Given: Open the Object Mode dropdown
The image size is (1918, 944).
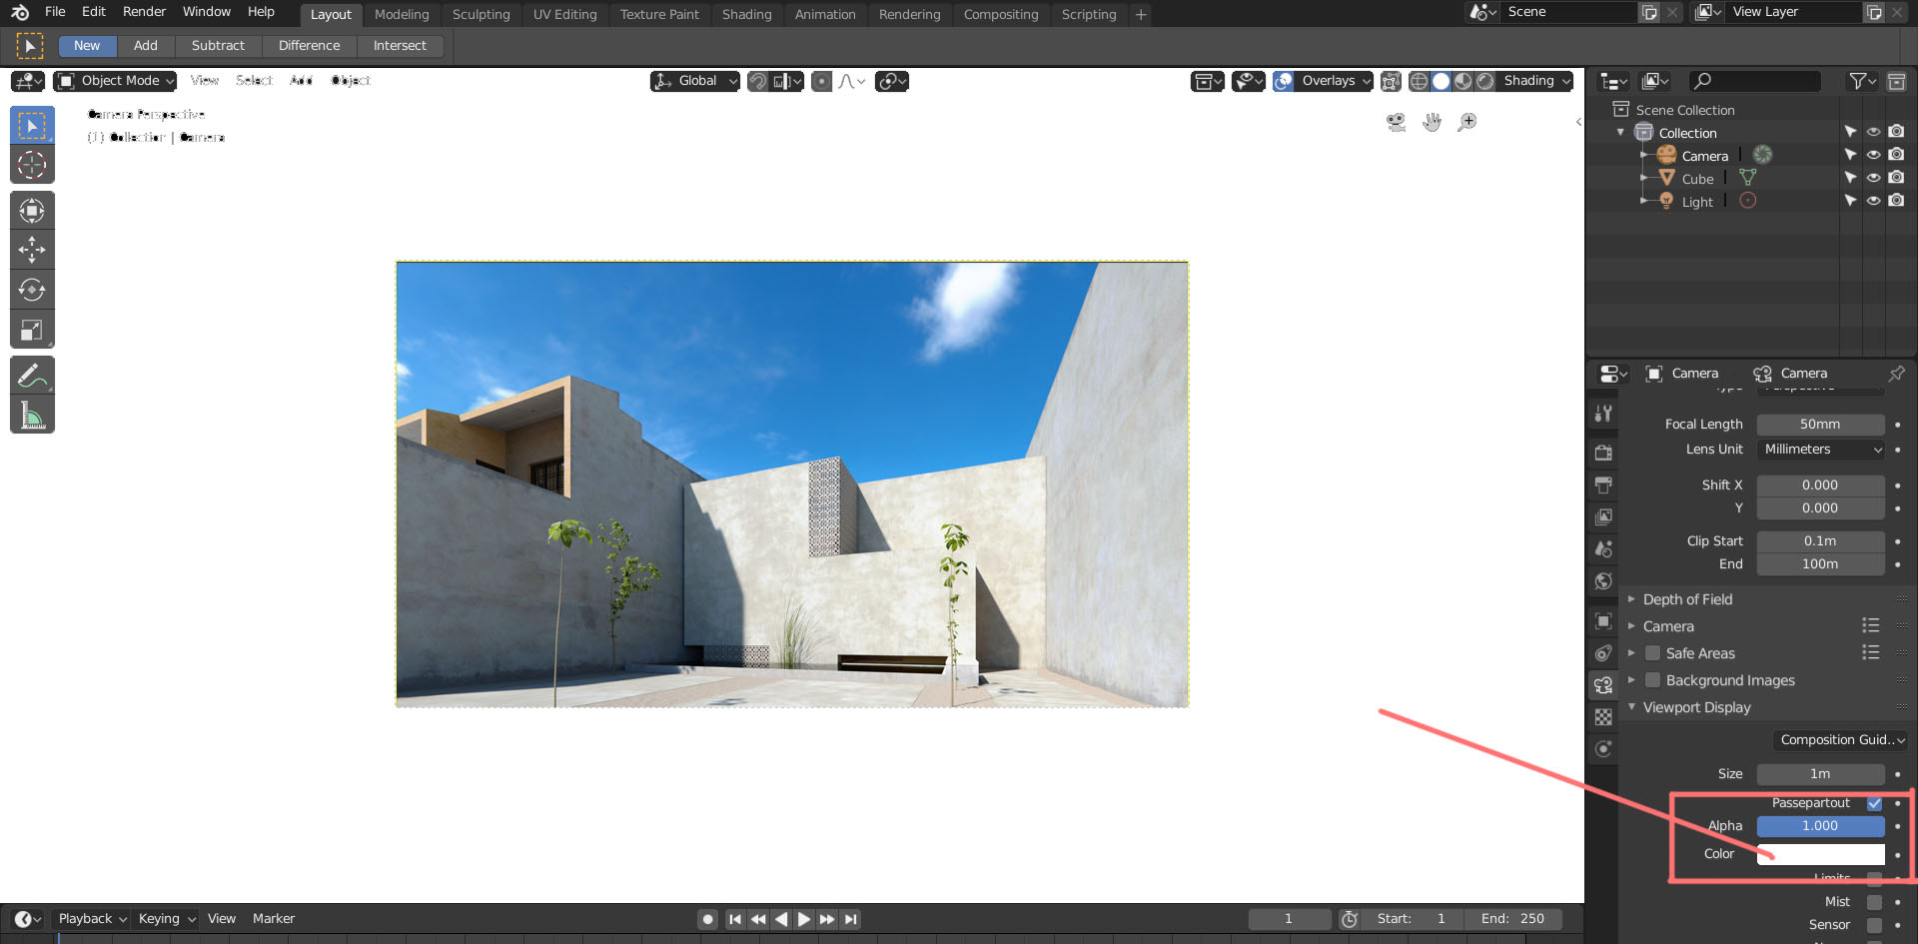Looking at the screenshot, I should pos(115,81).
